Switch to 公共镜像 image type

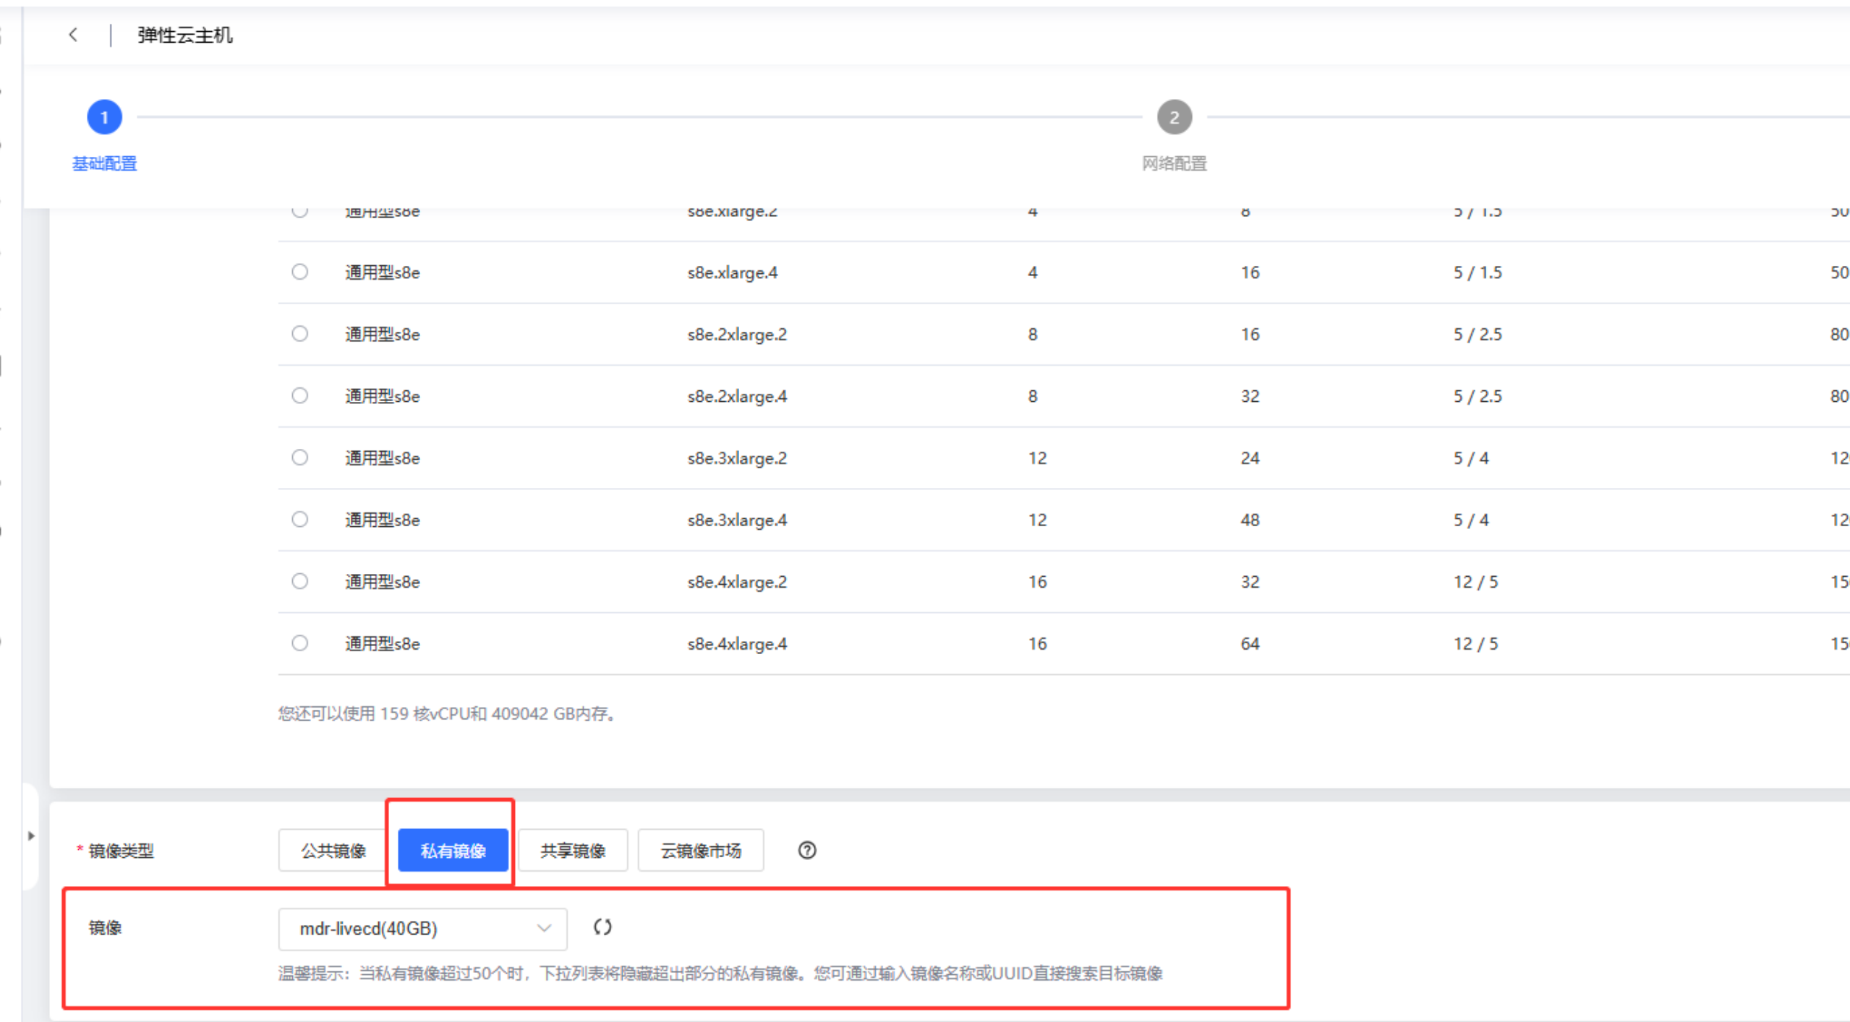point(333,851)
